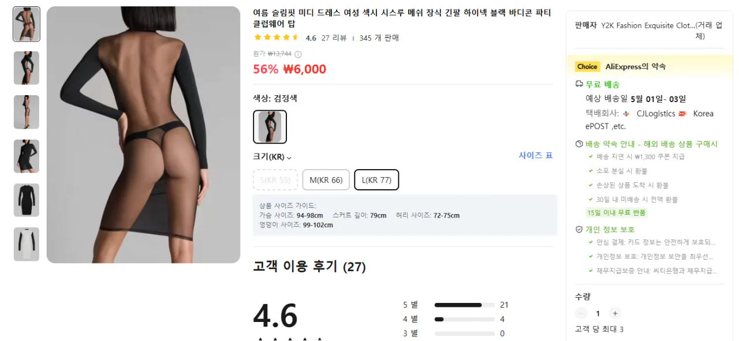Select the black color swatch

click(270, 127)
